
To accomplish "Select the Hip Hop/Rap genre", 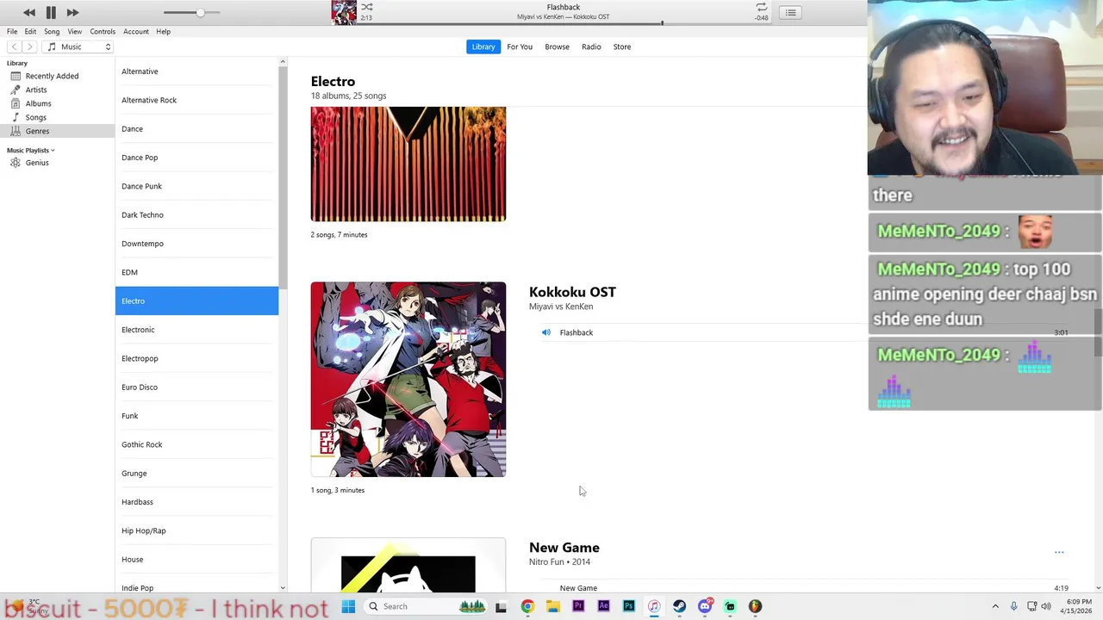I will [196, 530].
